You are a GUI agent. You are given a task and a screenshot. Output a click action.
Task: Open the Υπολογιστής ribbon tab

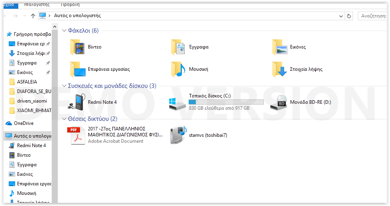tap(37, 4)
